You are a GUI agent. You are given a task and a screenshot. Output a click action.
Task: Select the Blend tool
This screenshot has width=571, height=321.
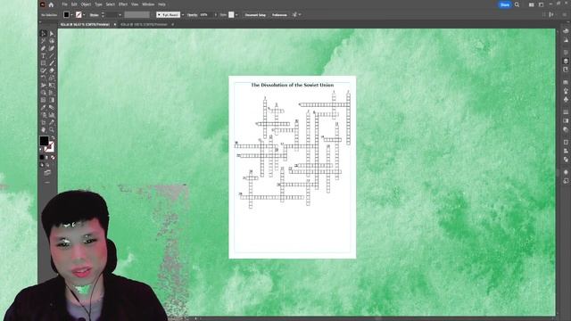(x=52, y=107)
